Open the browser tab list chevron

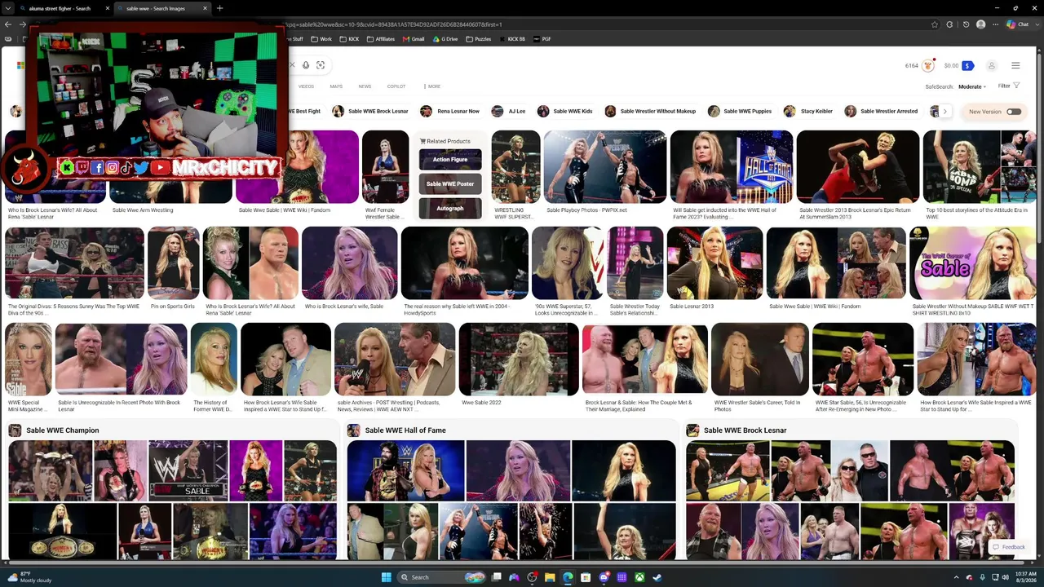point(7,8)
